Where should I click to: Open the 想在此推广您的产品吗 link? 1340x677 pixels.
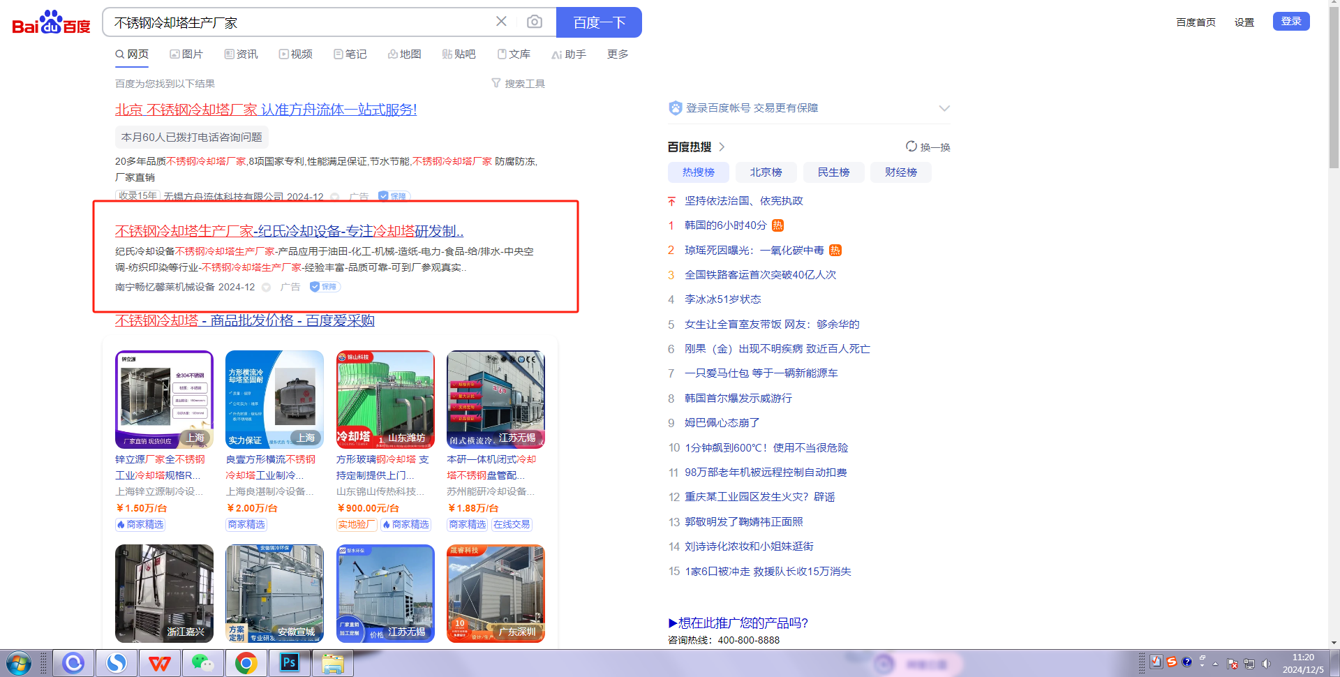[x=738, y=623]
